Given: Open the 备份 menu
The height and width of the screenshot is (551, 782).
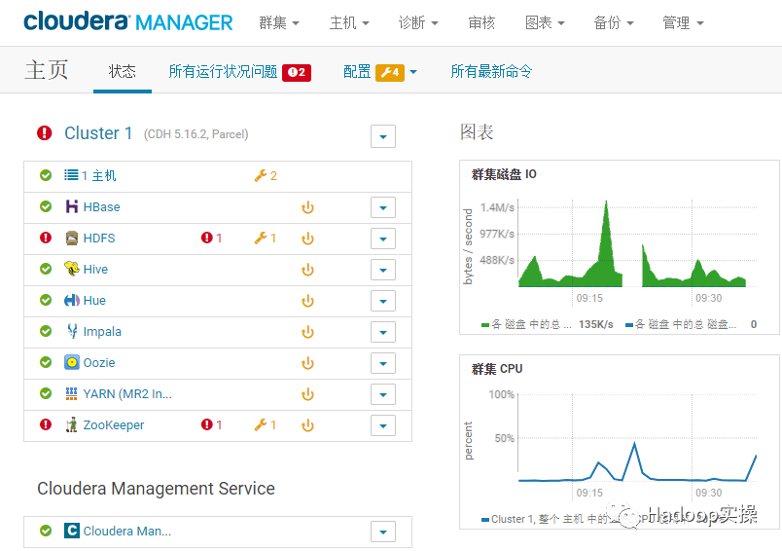Looking at the screenshot, I should (x=614, y=23).
